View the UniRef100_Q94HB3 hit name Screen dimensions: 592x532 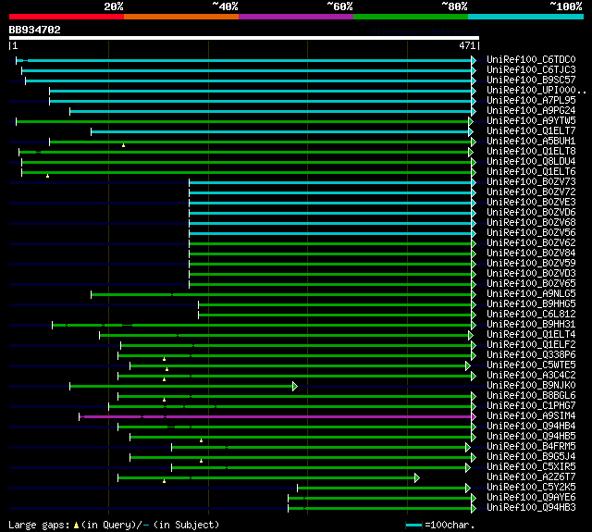click(x=531, y=508)
